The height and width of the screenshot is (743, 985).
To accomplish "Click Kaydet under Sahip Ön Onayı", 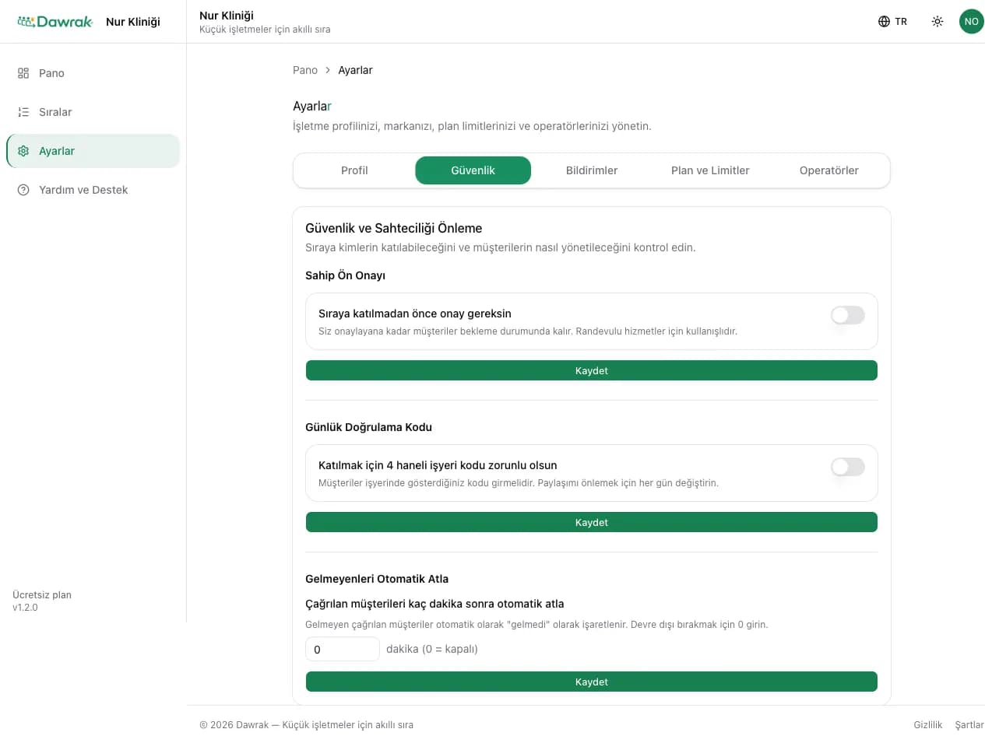I will [592, 370].
